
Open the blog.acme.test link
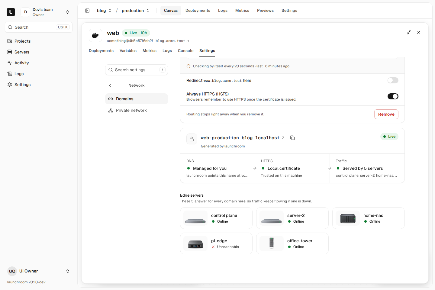[172, 41]
